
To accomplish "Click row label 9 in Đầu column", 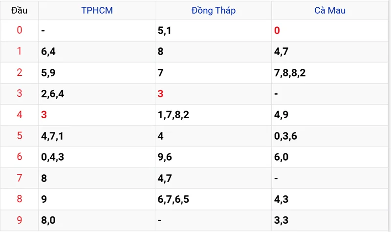I will [x=20, y=220].
